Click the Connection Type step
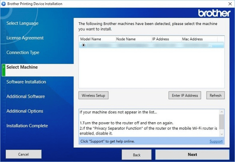The height and width of the screenshot is (162, 235). (23, 53)
